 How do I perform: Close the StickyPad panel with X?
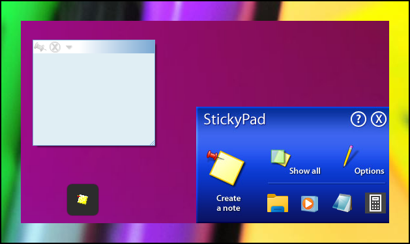379,119
